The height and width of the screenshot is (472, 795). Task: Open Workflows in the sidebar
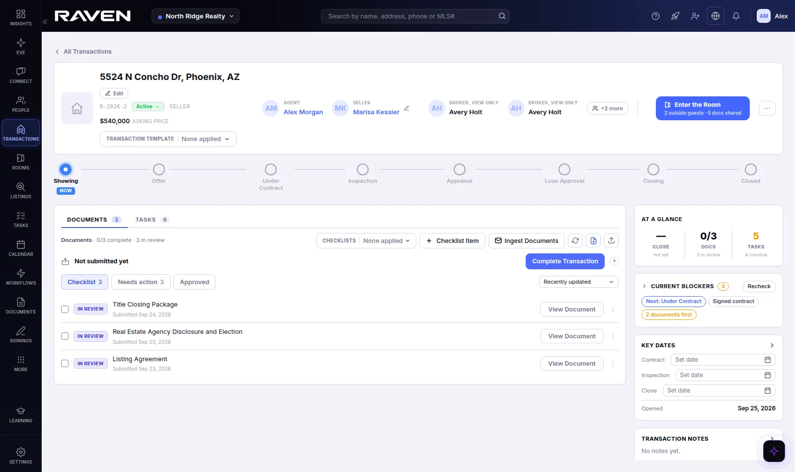click(20, 277)
